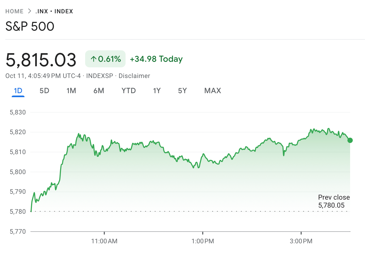Image resolution: width=365 pixels, height=255 pixels.
Task: Click the 3:00 PM axis tick mark
Action: (x=301, y=233)
